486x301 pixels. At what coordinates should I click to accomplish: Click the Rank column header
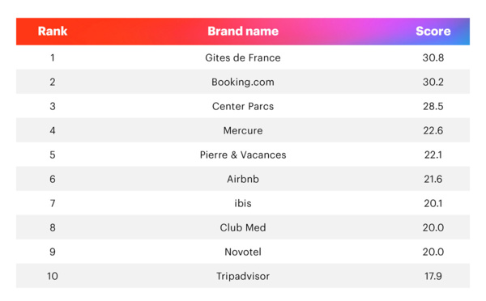tap(53, 32)
